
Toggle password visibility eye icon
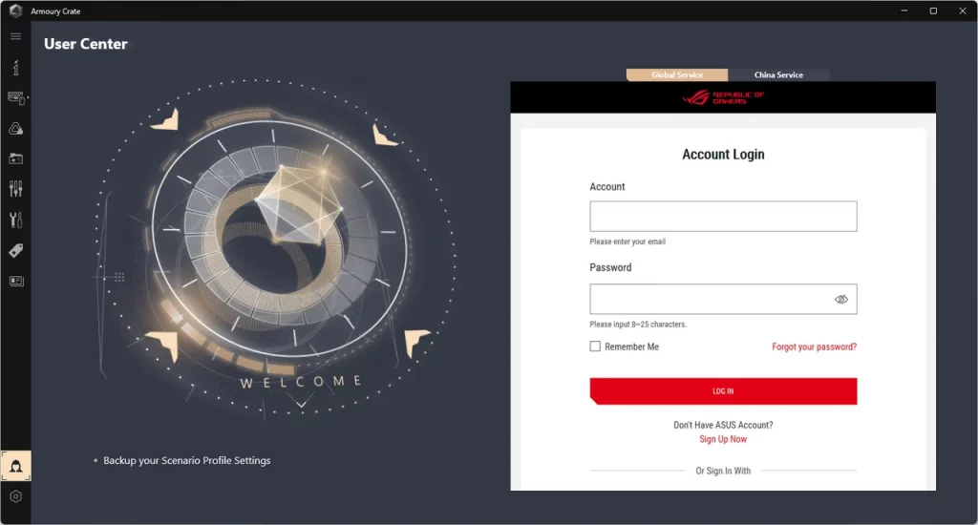(x=840, y=300)
